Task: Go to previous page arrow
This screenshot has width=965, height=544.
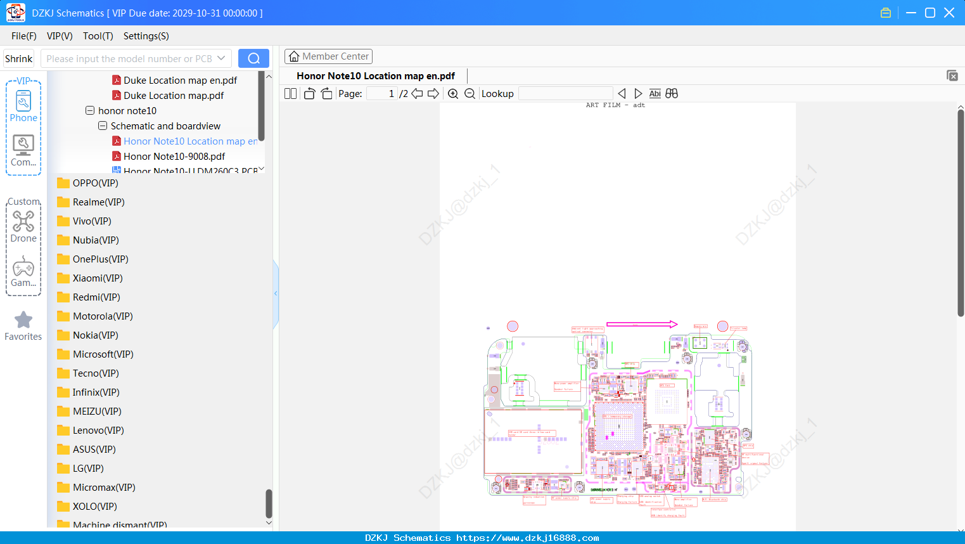Action: 417,93
